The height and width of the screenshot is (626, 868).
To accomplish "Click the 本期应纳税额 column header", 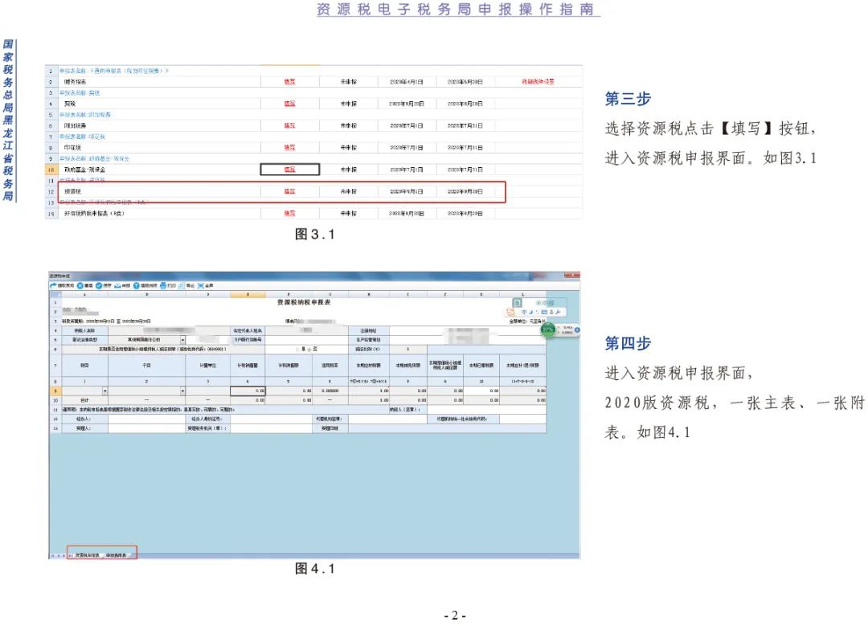I will pyautogui.click(x=369, y=366).
